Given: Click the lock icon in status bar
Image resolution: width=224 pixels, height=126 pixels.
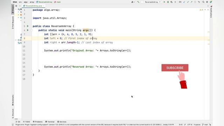Looking at the screenshot, I should 210,125.
